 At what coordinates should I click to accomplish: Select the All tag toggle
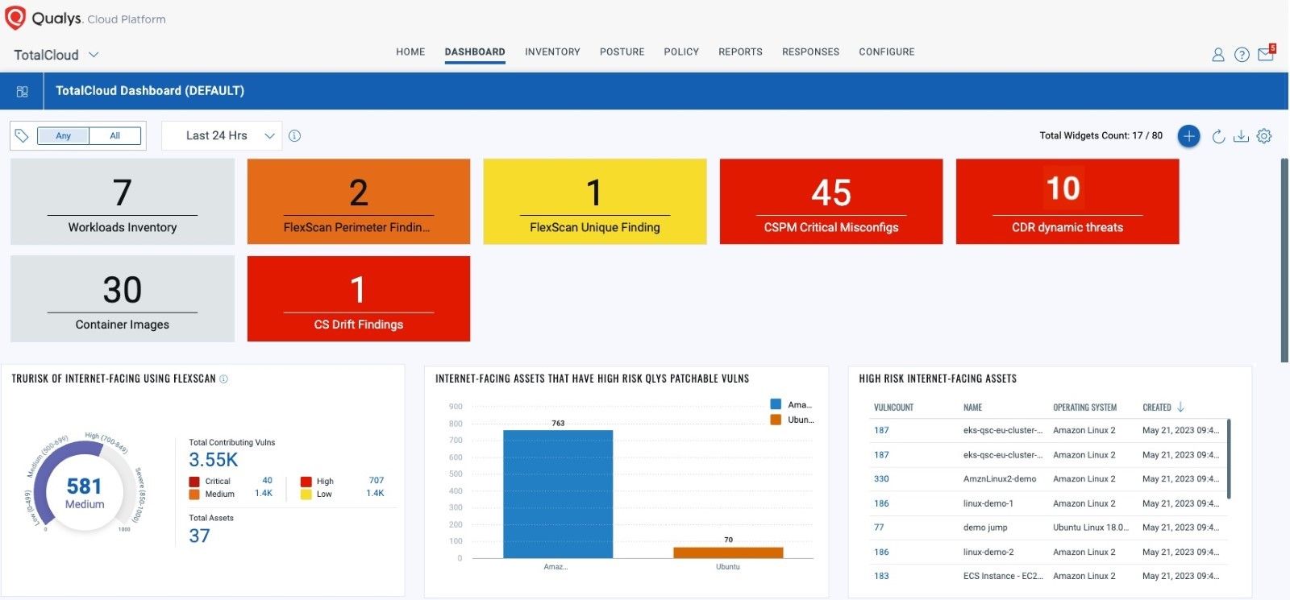click(x=115, y=135)
